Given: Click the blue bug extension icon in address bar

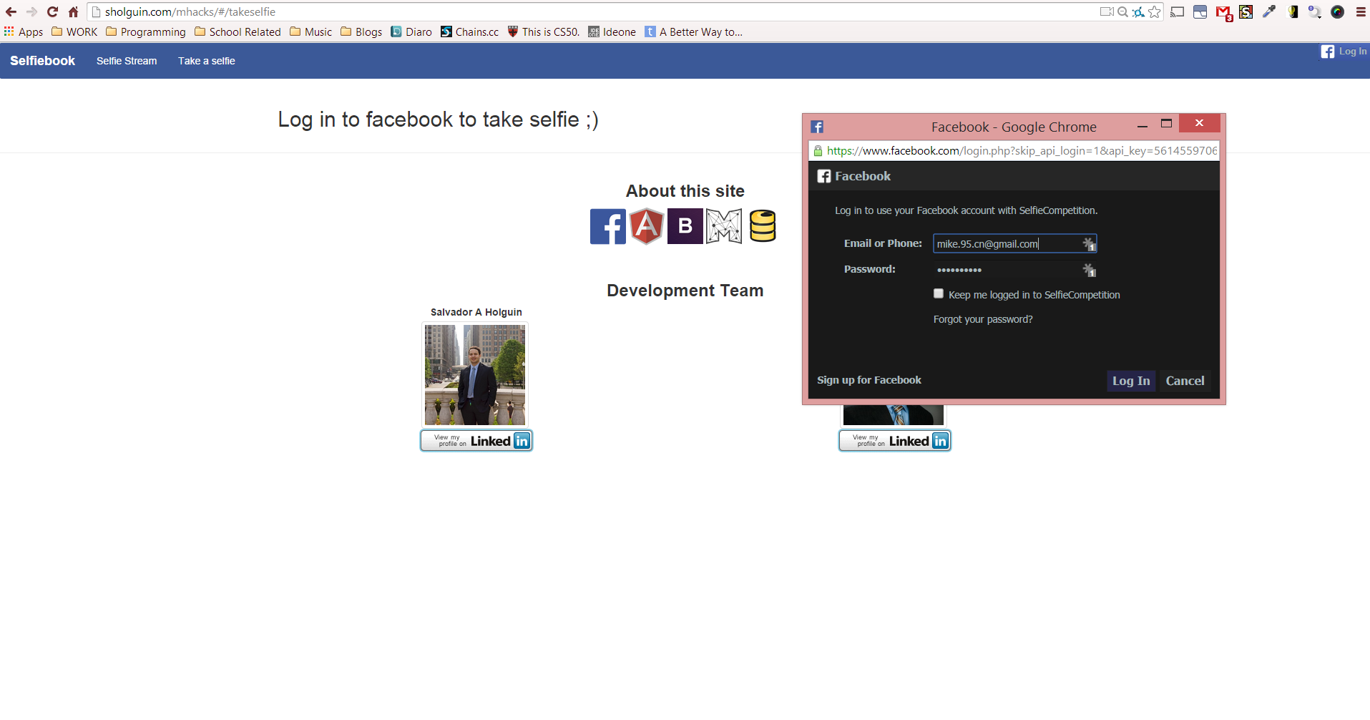Looking at the screenshot, I should tap(1138, 11).
